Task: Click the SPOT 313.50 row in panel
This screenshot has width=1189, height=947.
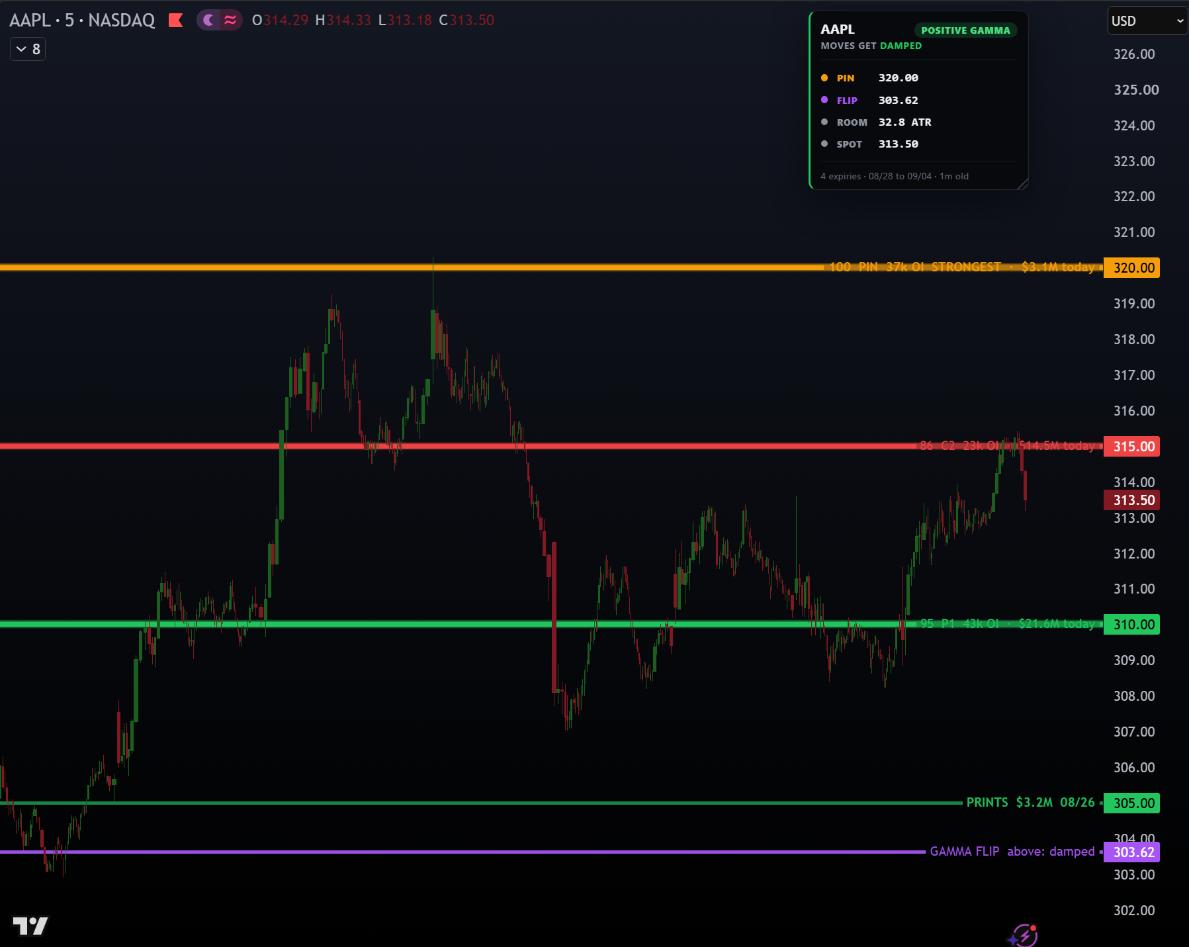Action: (918, 144)
